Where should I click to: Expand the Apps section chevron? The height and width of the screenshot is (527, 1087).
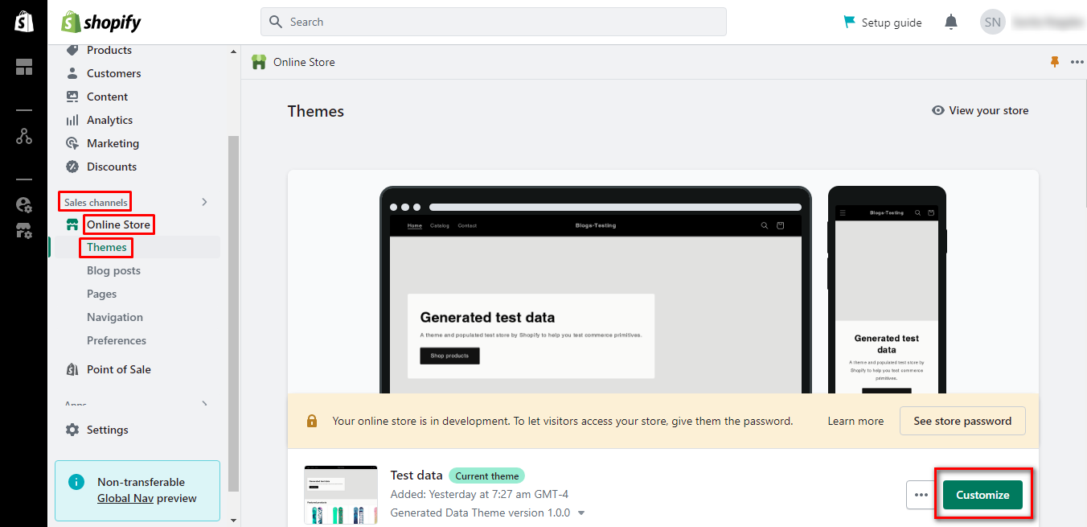[204, 404]
